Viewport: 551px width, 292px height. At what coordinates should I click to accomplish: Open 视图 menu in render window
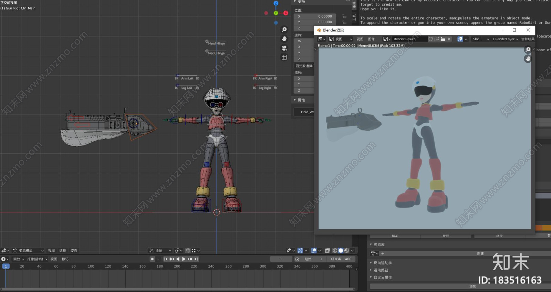tap(360, 39)
